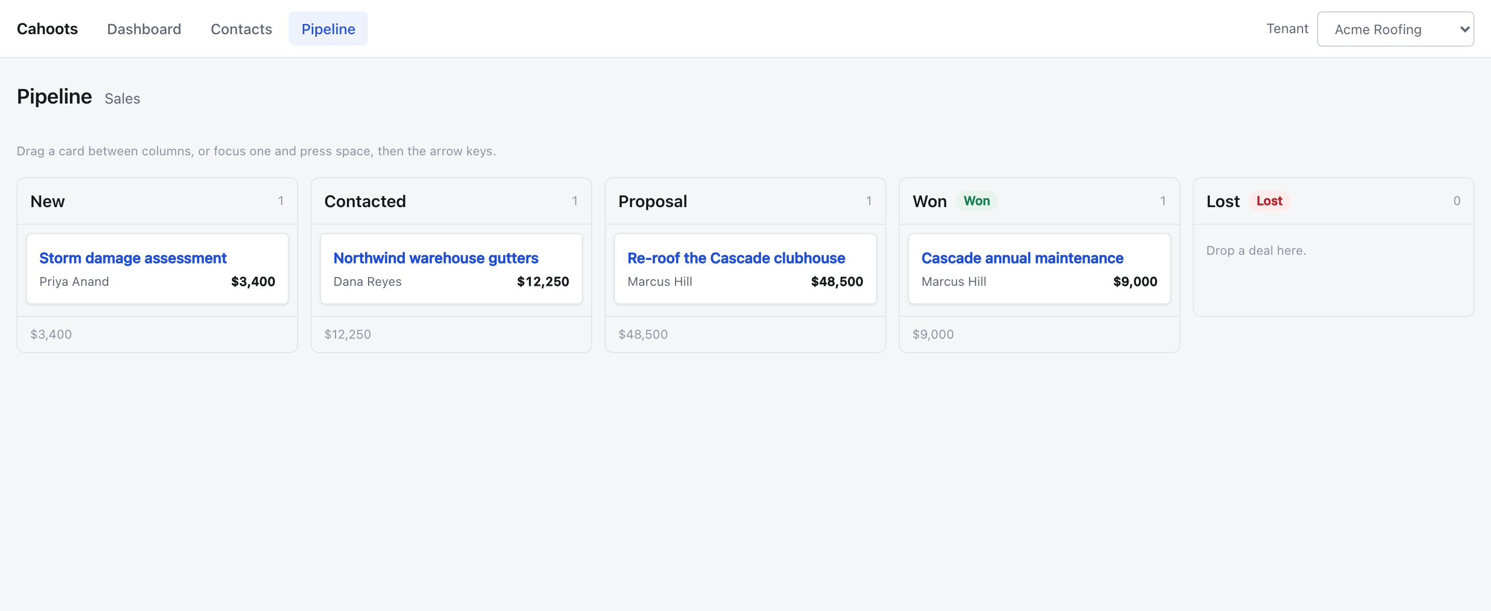Click the Proposal column header
This screenshot has height=611, width=1491.
pos(745,201)
